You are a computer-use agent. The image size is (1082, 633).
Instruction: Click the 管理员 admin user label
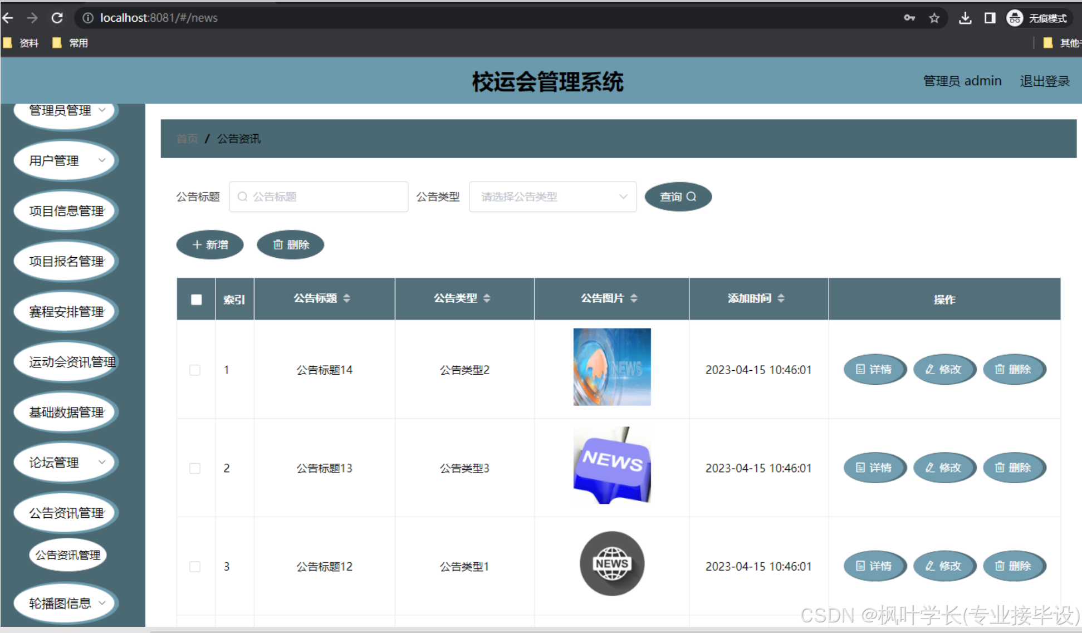tap(962, 81)
